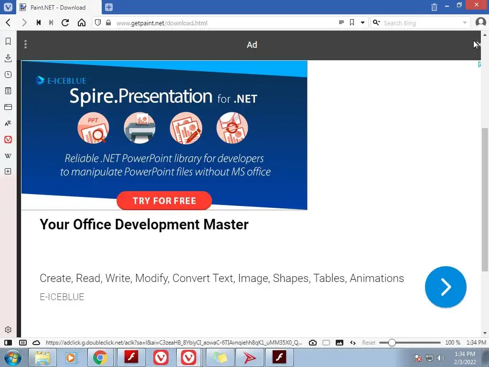Click the vertical scrollbar thumb
The width and height of the screenshot is (489, 367).
[485, 200]
